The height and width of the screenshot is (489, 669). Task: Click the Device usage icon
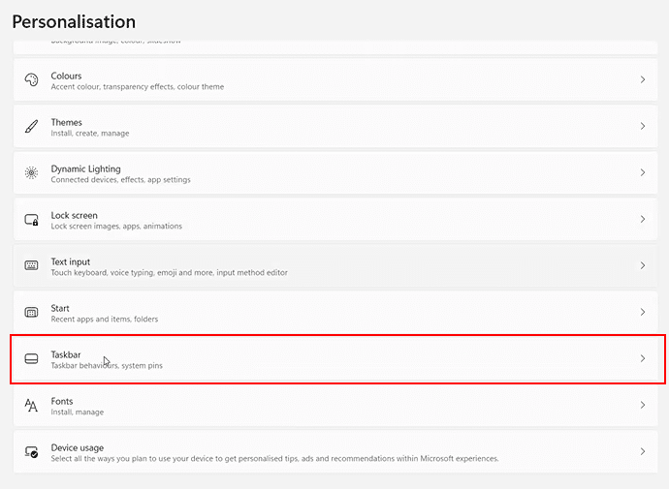pos(31,452)
